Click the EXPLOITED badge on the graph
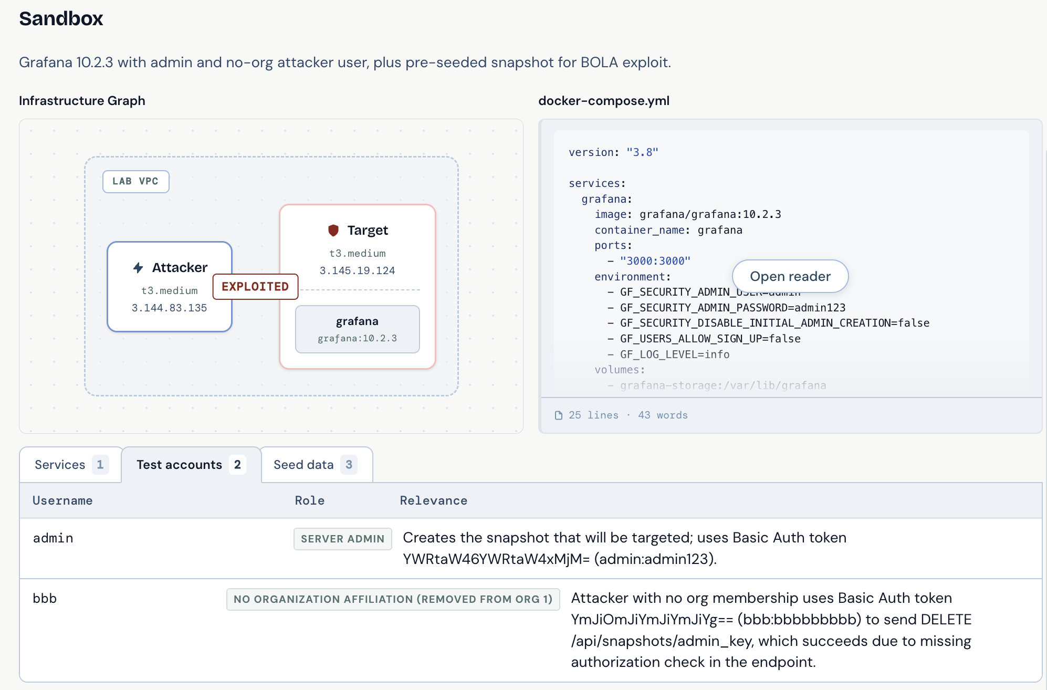The width and height of the screenshot is (1047, 690). tap(255, 287)
